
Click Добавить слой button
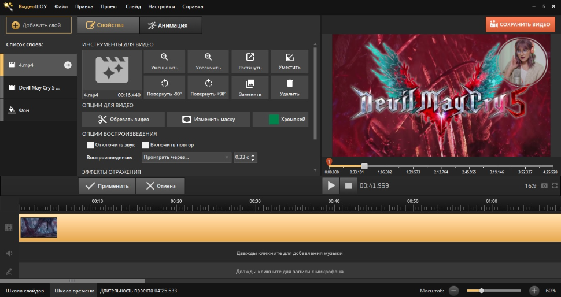(x=39, y=25)
